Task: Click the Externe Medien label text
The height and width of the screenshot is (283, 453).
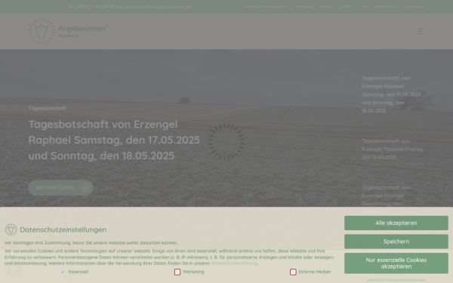Action: point(315,272)
